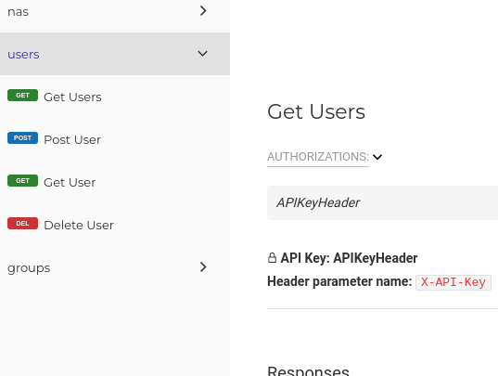This screenshot has width=498, height=376.
Task: Click the APIKeyHeader authorization box
Action: tap(382, 202)
